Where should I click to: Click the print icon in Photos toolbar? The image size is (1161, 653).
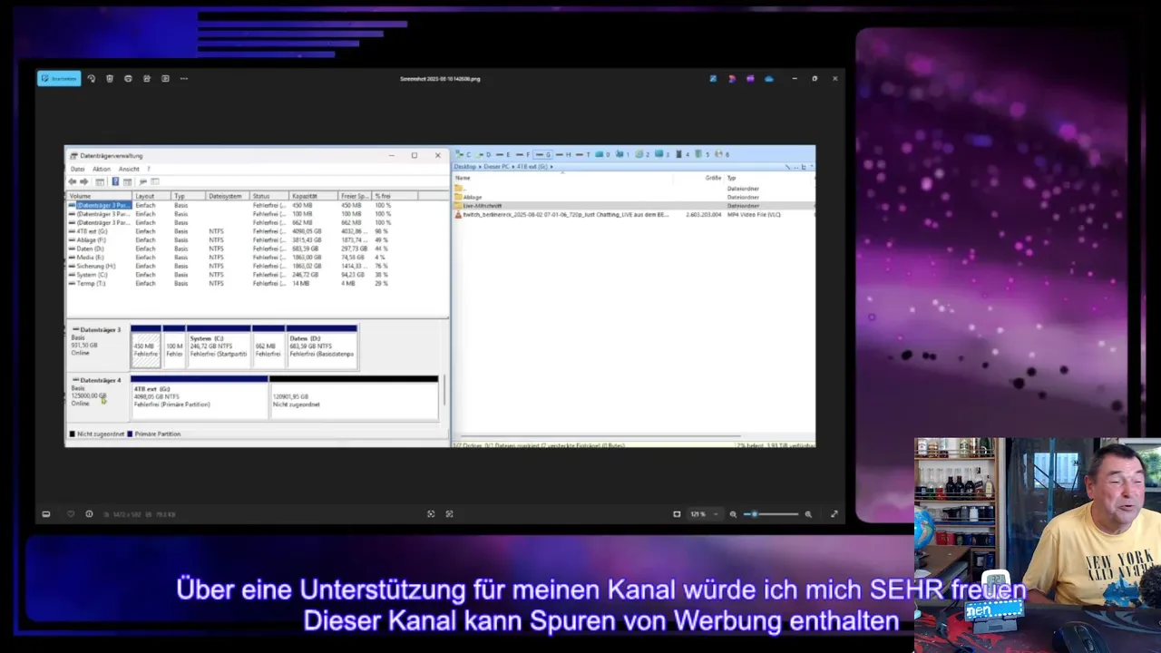click(x=128, y=79)
